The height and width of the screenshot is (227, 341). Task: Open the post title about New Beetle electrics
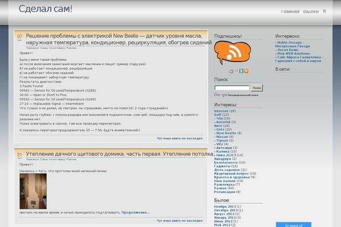tap(119, 39)
